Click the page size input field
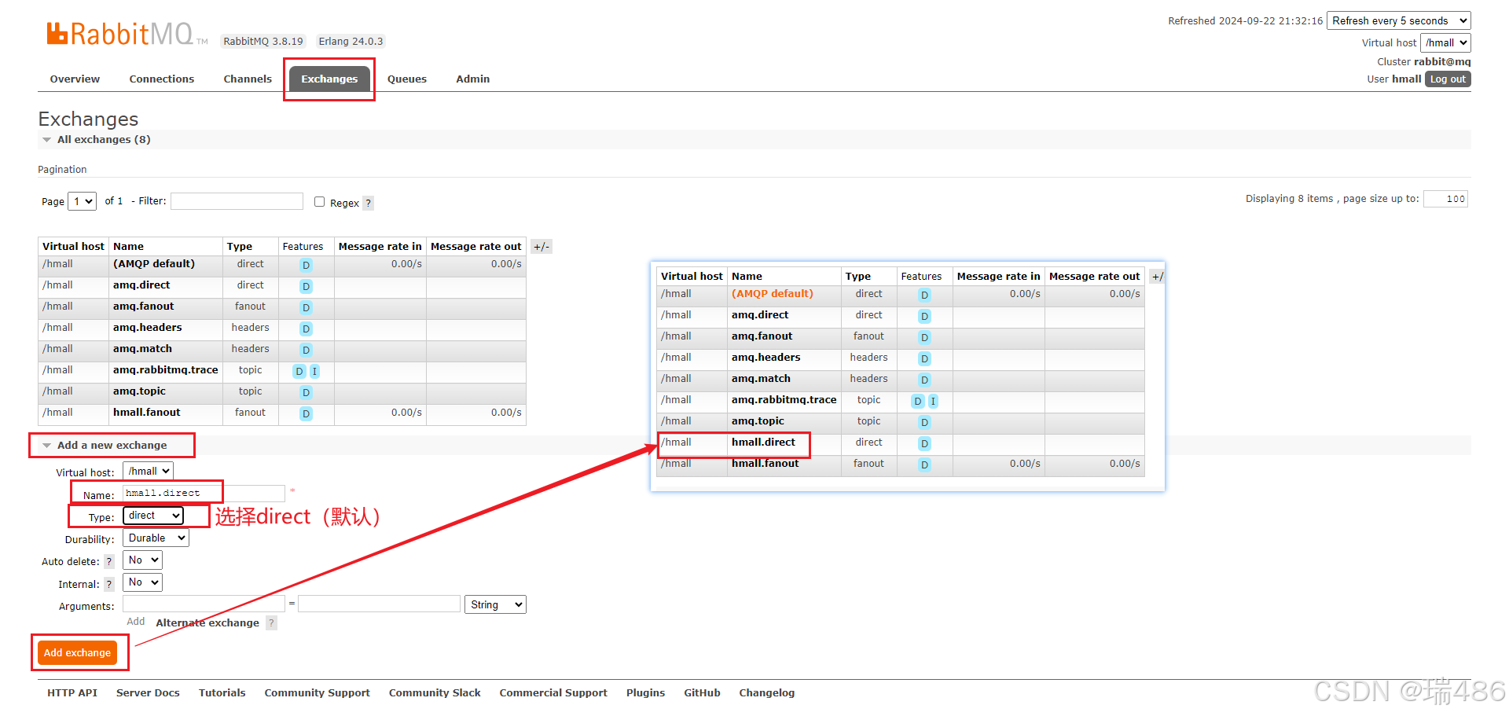1509x716 pixels. pos(1445,199)
